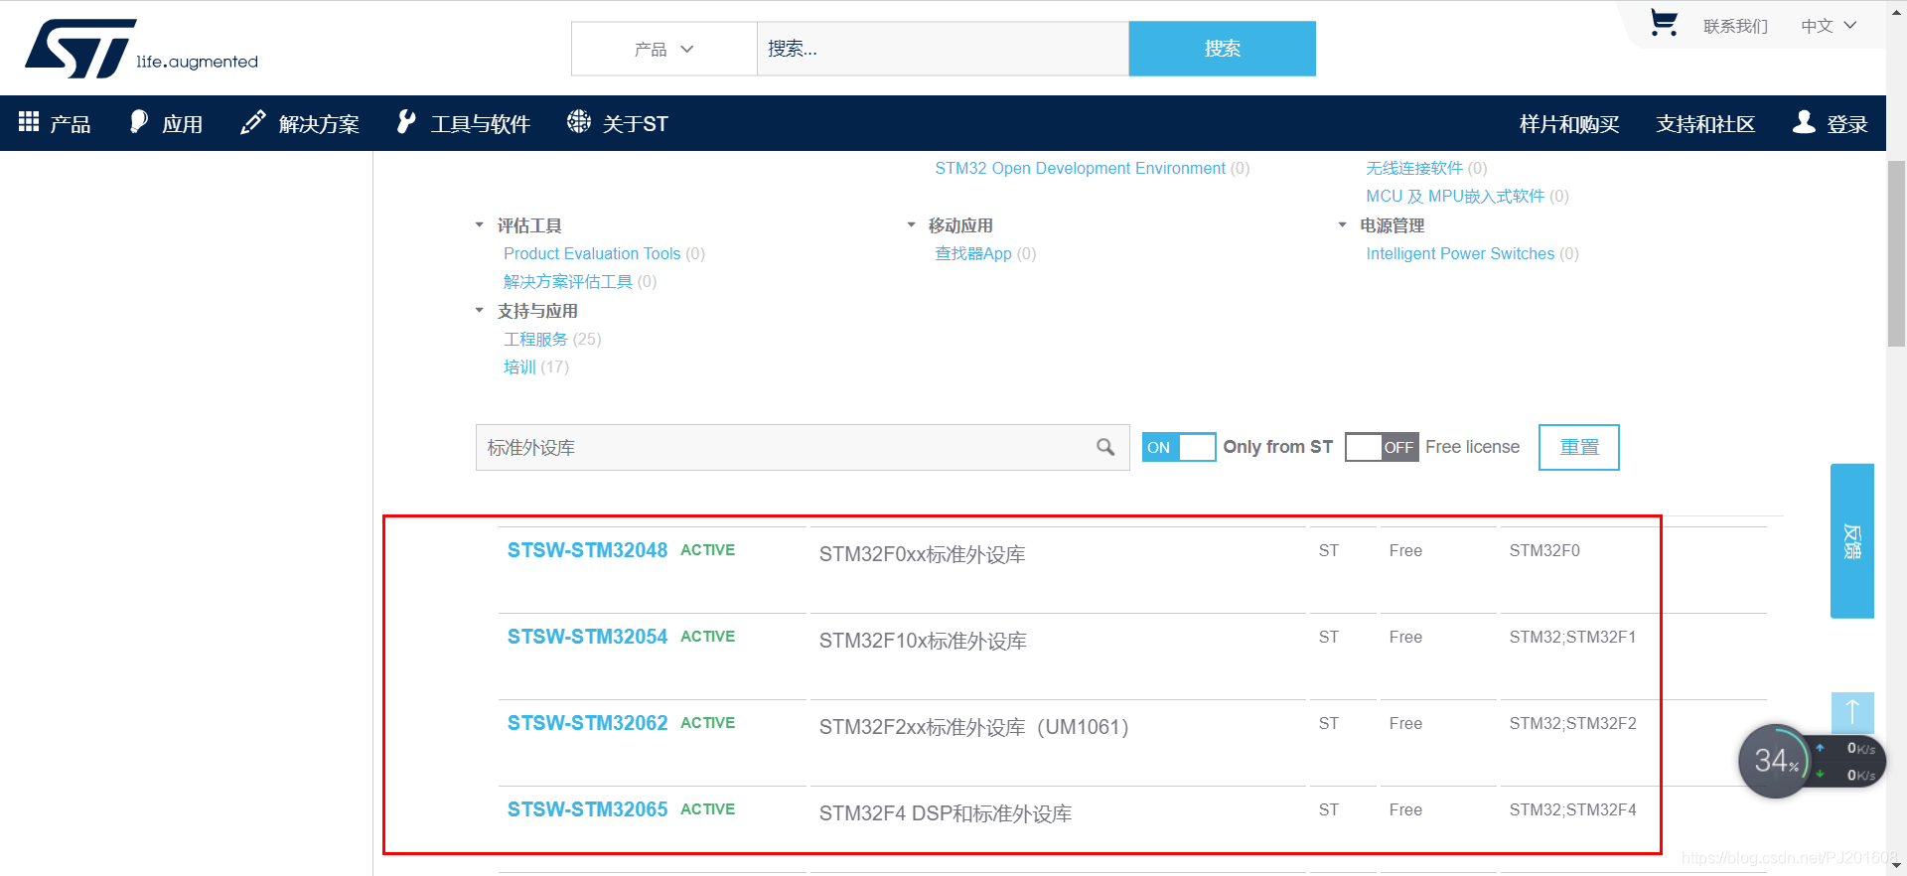The image size is (1907, 876).
Task: Click the 无线连接软件 link
Action: pos(1414,168)
